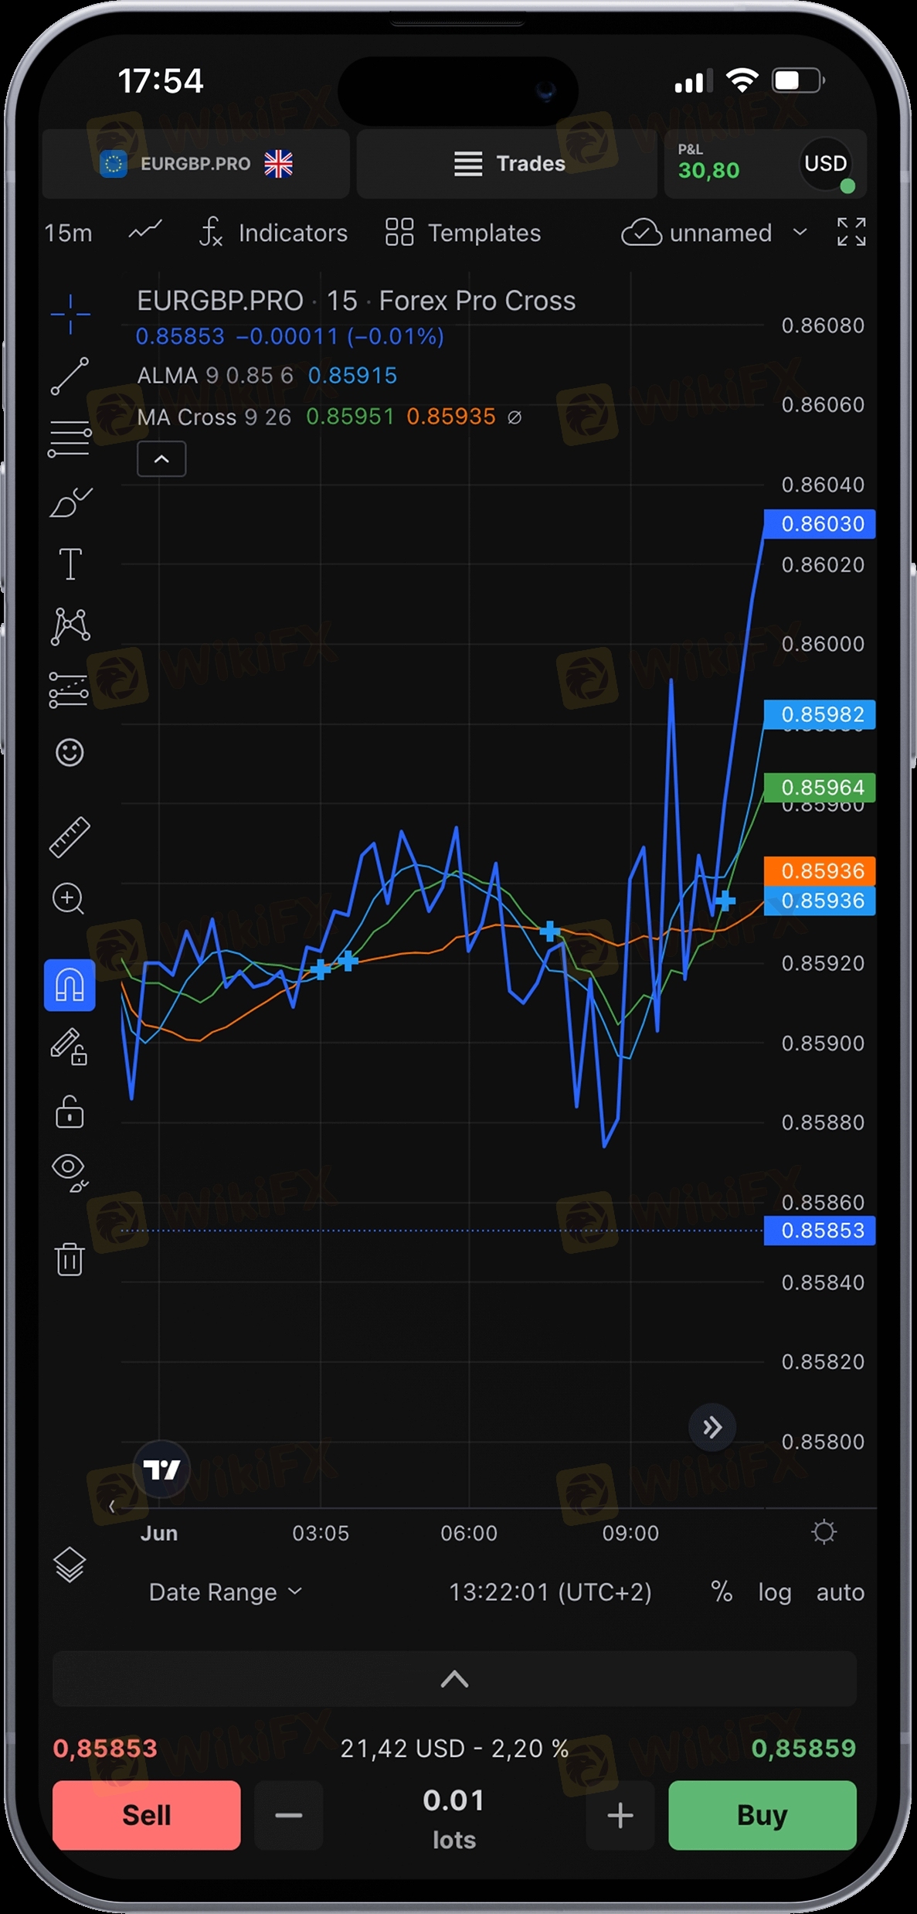This screenshot has width=917, height=1914.
Task: Toggle the magnet snap mode
Action: coord(70,986)
